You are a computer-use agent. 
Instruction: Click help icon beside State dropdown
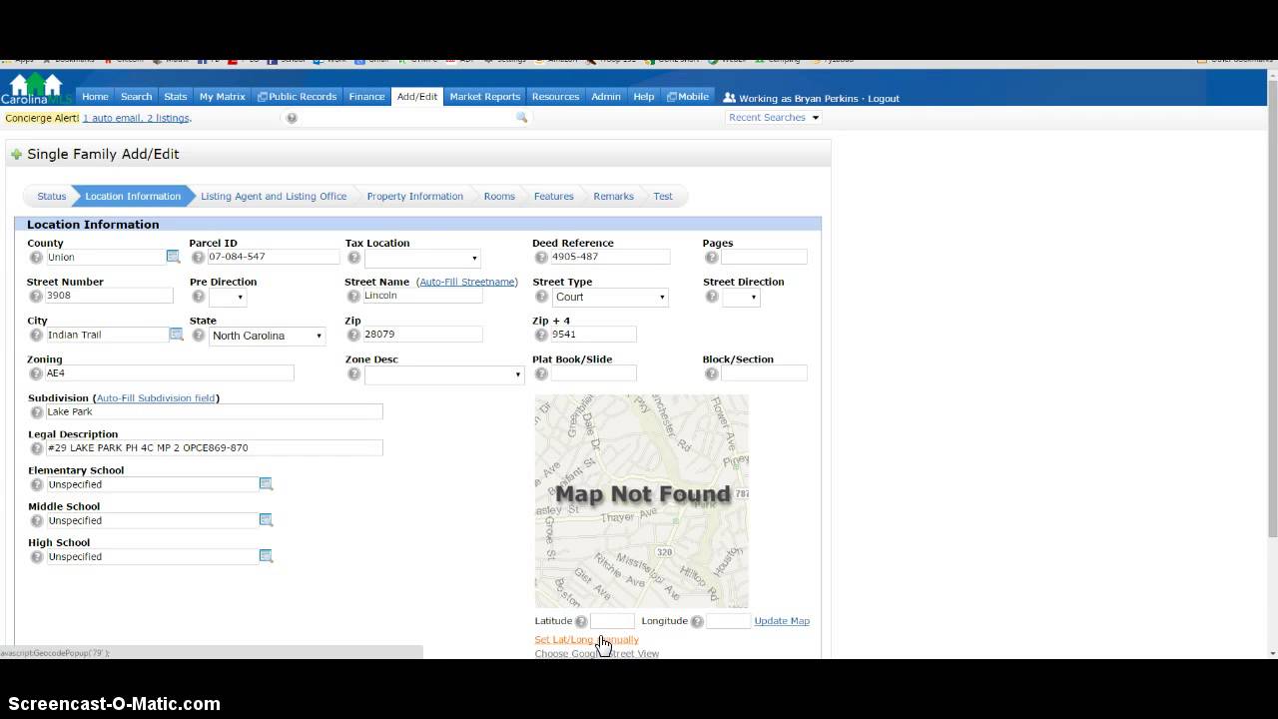click(198, 336)
